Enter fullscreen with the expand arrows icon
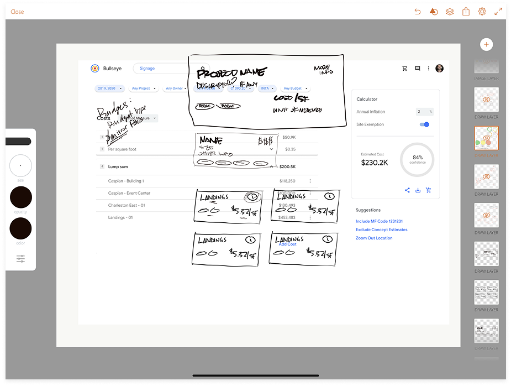Screen dimensions: 511x386 click(498, 12)
